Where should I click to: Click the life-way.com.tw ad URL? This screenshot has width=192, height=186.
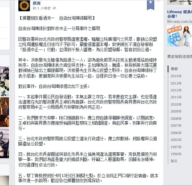180,21
